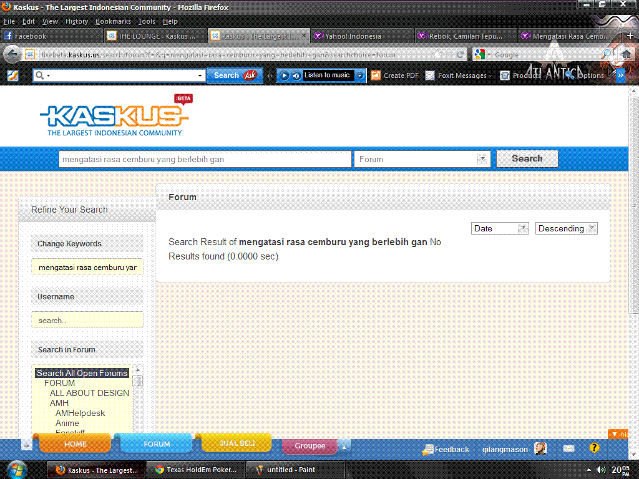639x479 pixels.
Task: Open the messages envelope icon
Action: 569,448
